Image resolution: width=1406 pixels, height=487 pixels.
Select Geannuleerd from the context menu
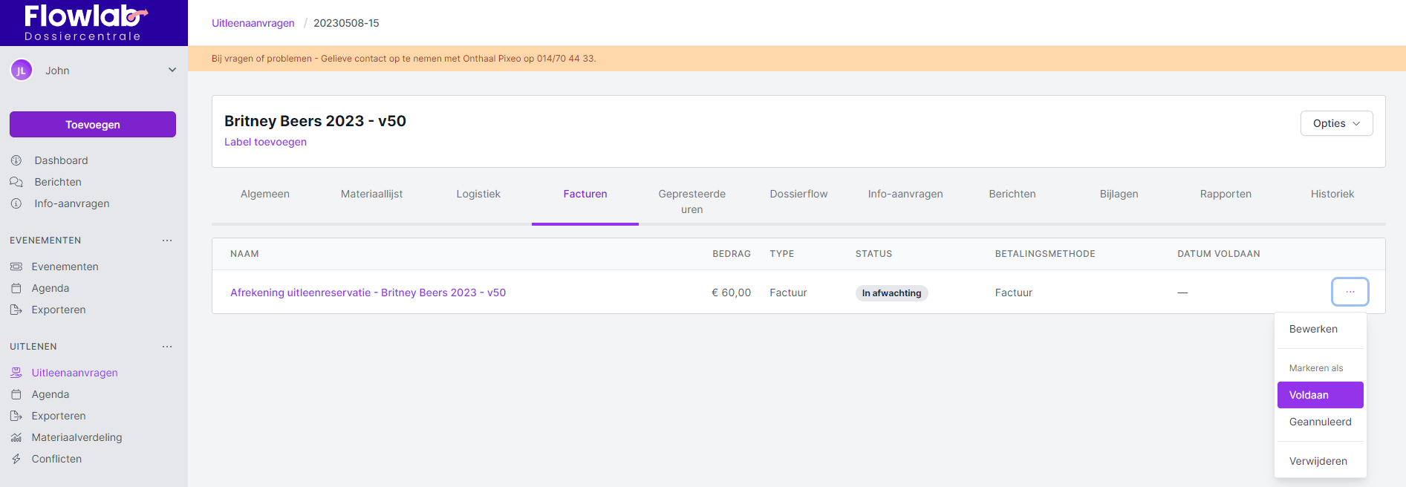coord(1320,422)
